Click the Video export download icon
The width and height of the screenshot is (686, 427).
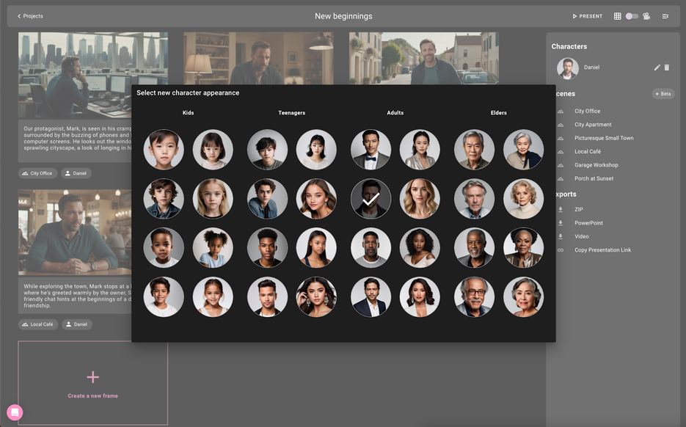pos(561,236)
